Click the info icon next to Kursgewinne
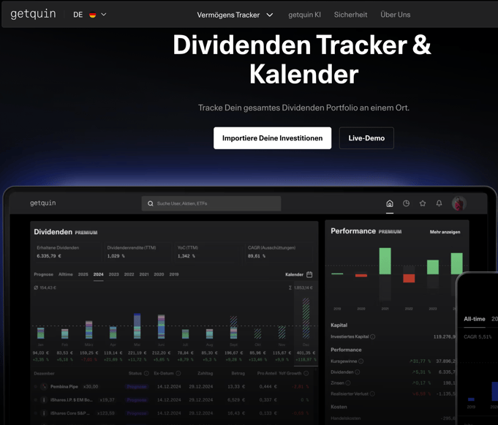498x425 pixels. (x=361, y=361)
